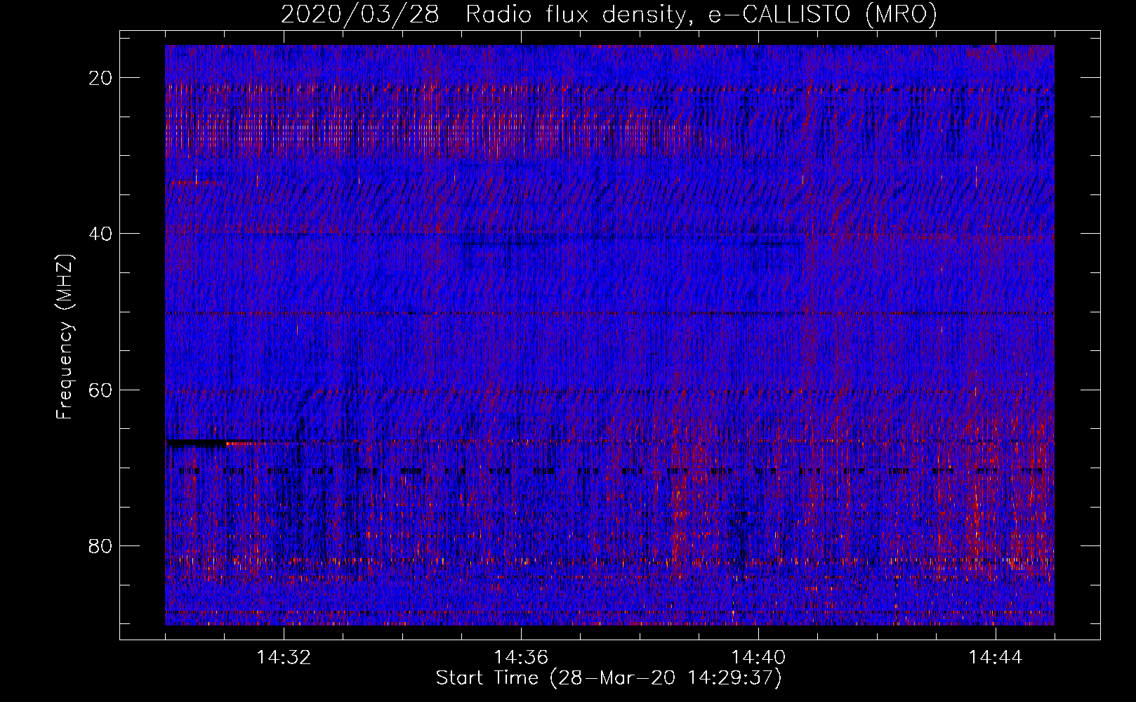
Task: Click the 60 MHz frequency tick label
Action: tap(100, 390)
